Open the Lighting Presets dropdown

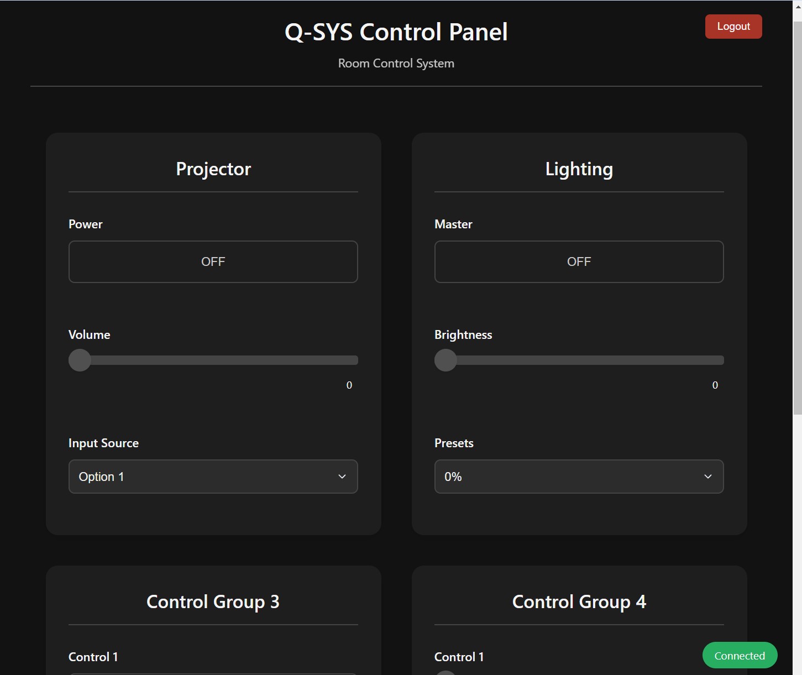579,476
